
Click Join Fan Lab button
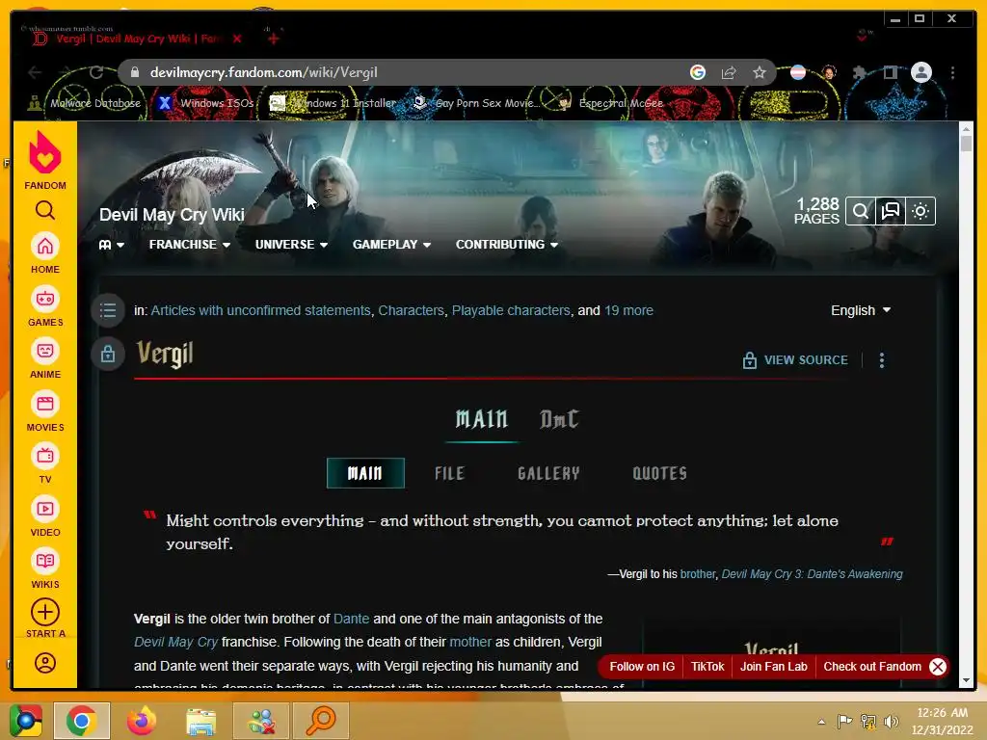[x=774, y=667]
